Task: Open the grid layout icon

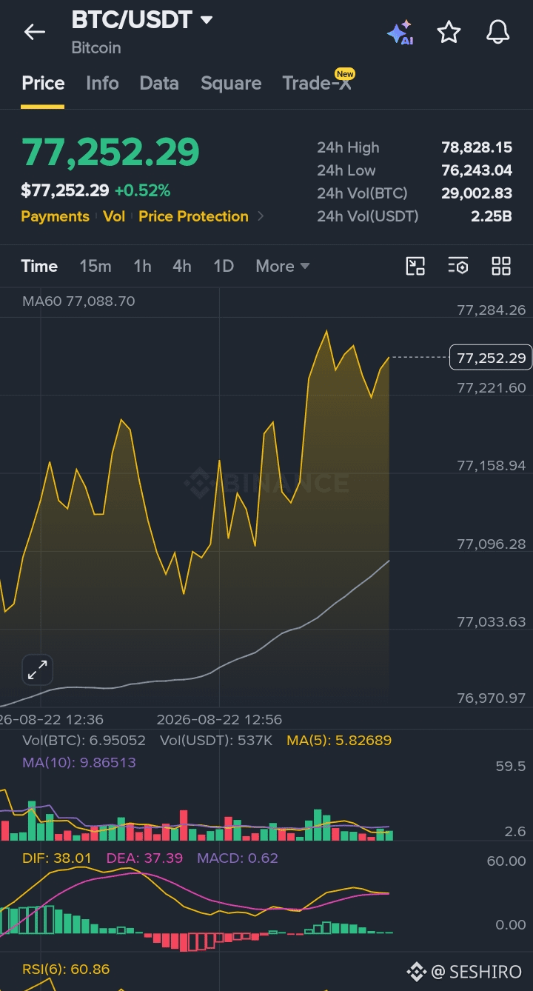Action: coord(501,266)
